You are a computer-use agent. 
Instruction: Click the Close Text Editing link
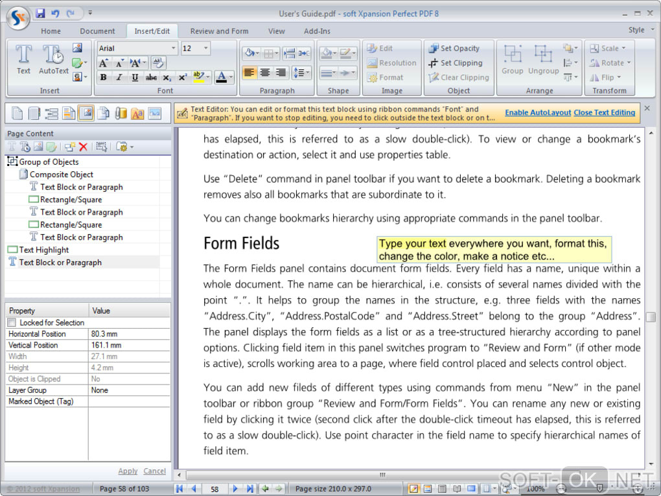[x=605, y=113]
